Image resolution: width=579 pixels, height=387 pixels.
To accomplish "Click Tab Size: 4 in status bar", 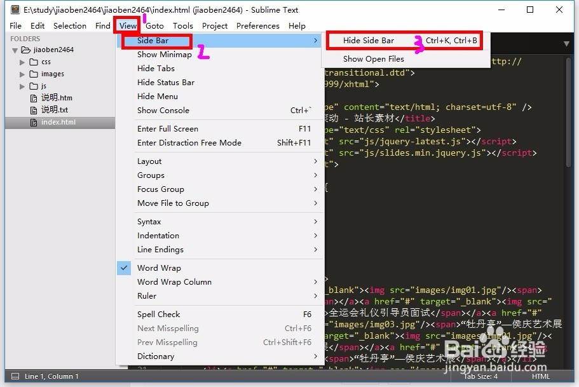I will click(480, 376).
